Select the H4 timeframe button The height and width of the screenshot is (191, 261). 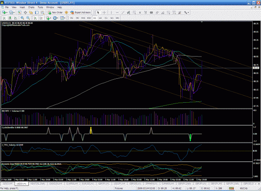coord(100,18)
